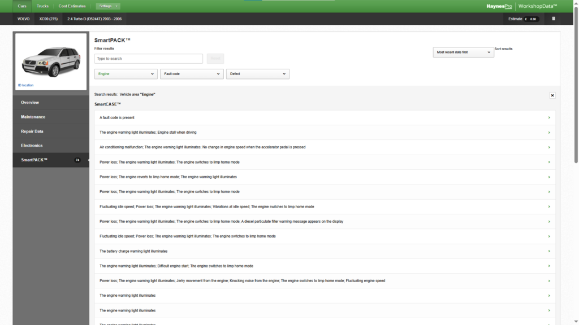
Task: Go to Maintenance in sidebar
Action: point(51,117)
